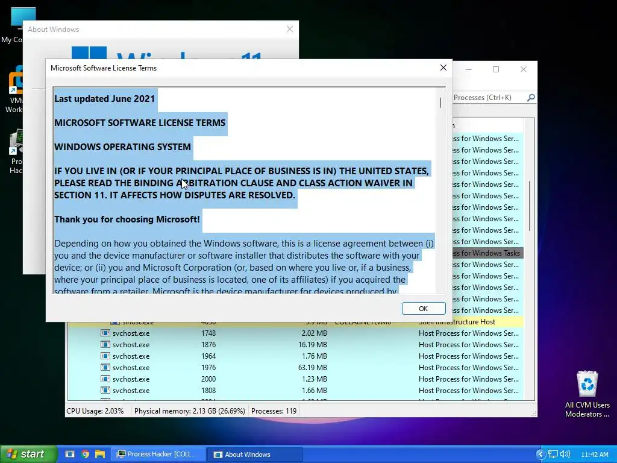Select svchost.exe row with PID 1876

coord(295,344)
